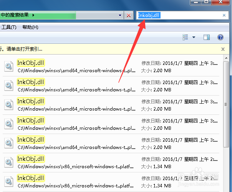The width and height of the screenshot is (232, 192).
Task: Click the first result's 大小: 2.00 MB
Action: tap(156, 71)
